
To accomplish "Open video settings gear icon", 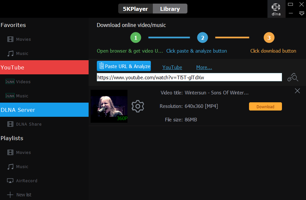I will (138, 106).
